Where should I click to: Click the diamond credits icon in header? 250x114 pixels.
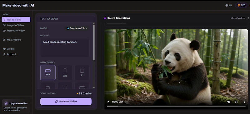click(239, 5)
